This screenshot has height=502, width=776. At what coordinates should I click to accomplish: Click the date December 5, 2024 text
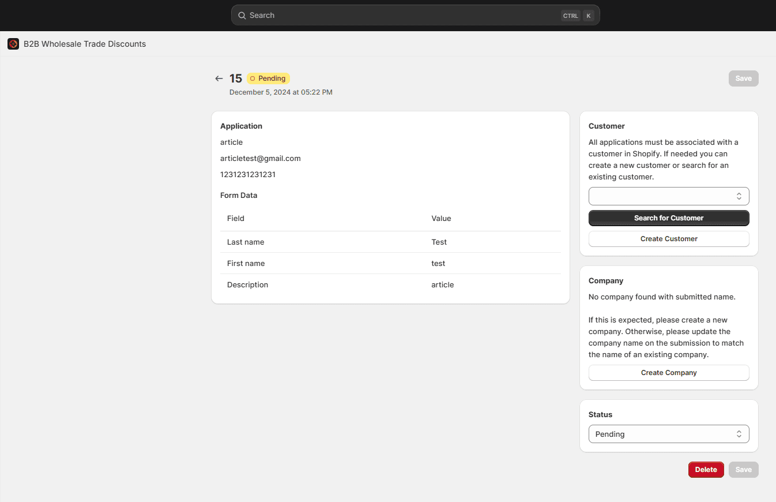click(x=281, y=92)
